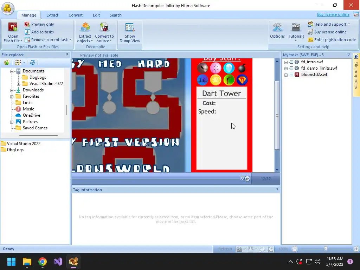360x270 pixels.
Task: Select bloonstd2.swf in tasks list
Action: pos(314,75)
